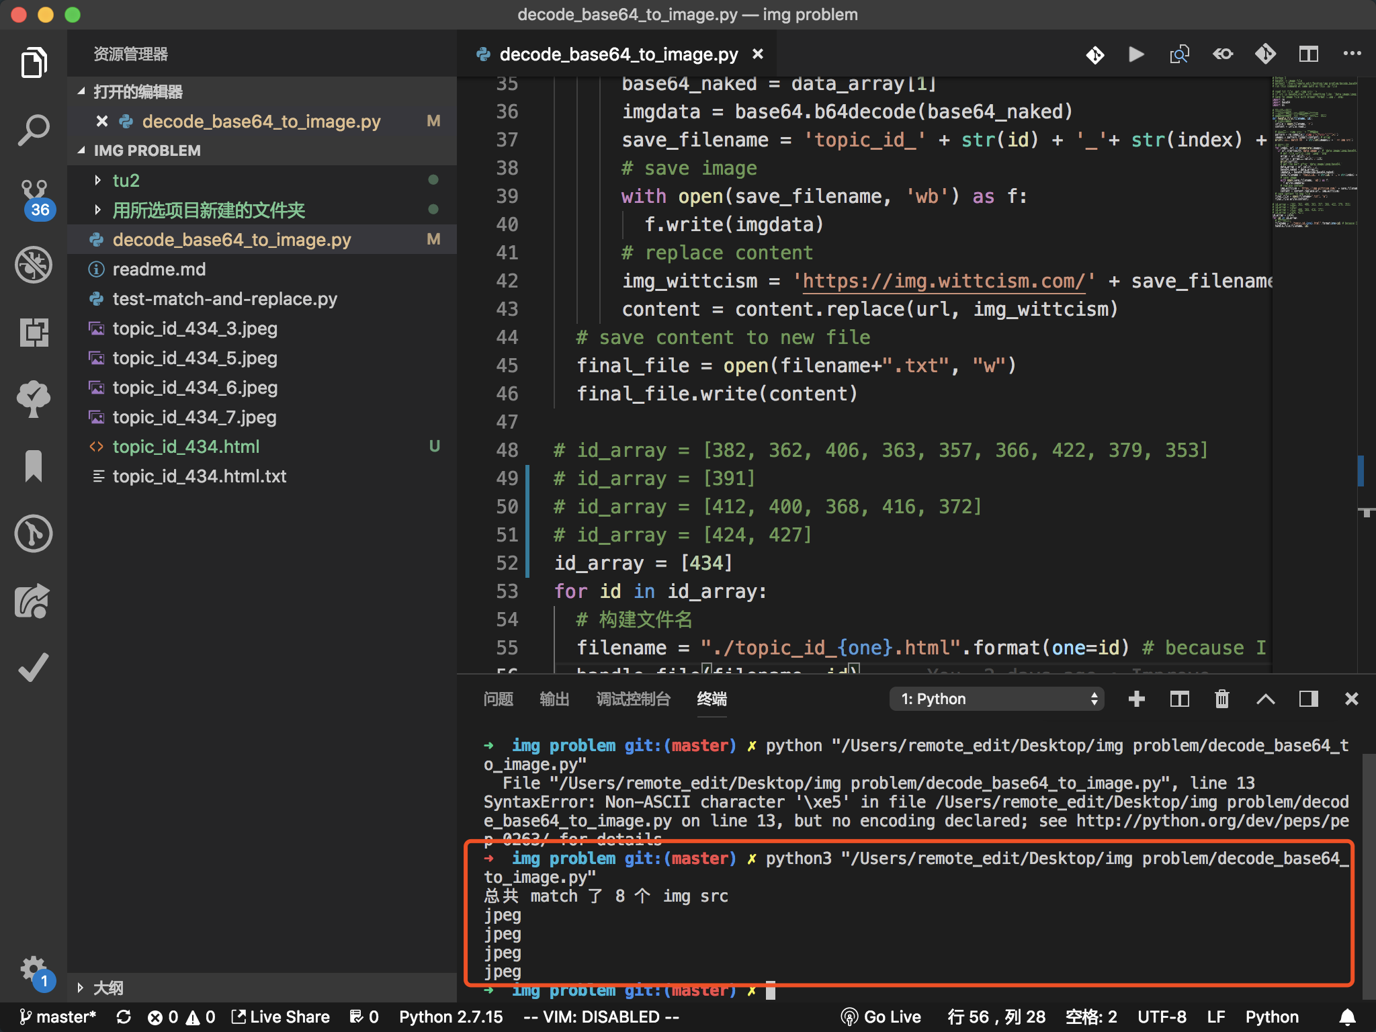
Task: Open the 1: Python terminal dropdown
Action: coord(998,699)
